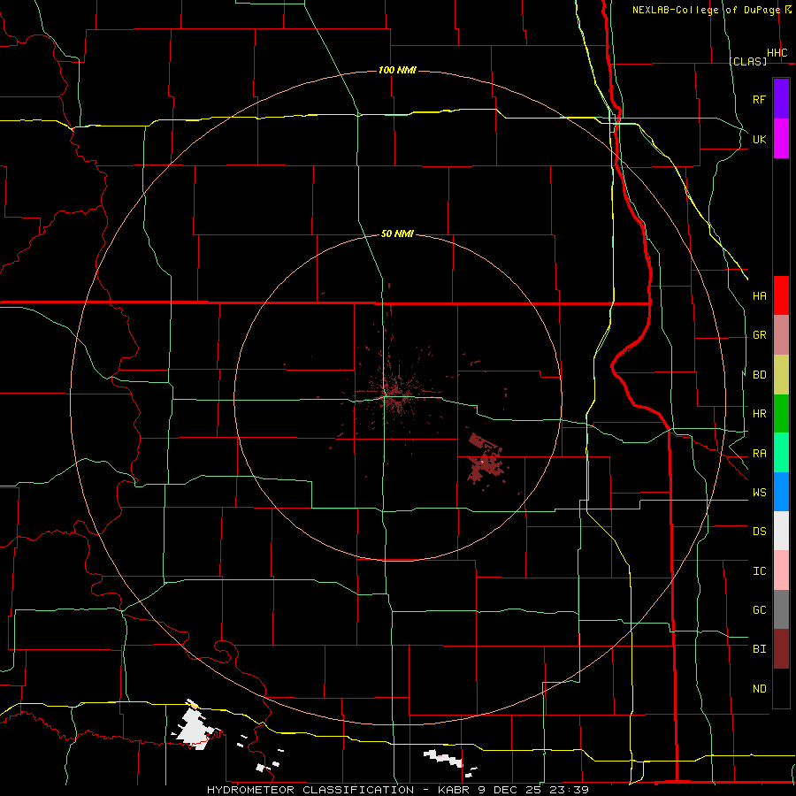Click the RA legend label
This screenshot has width=796, height=796.
(x=759, y=454)
